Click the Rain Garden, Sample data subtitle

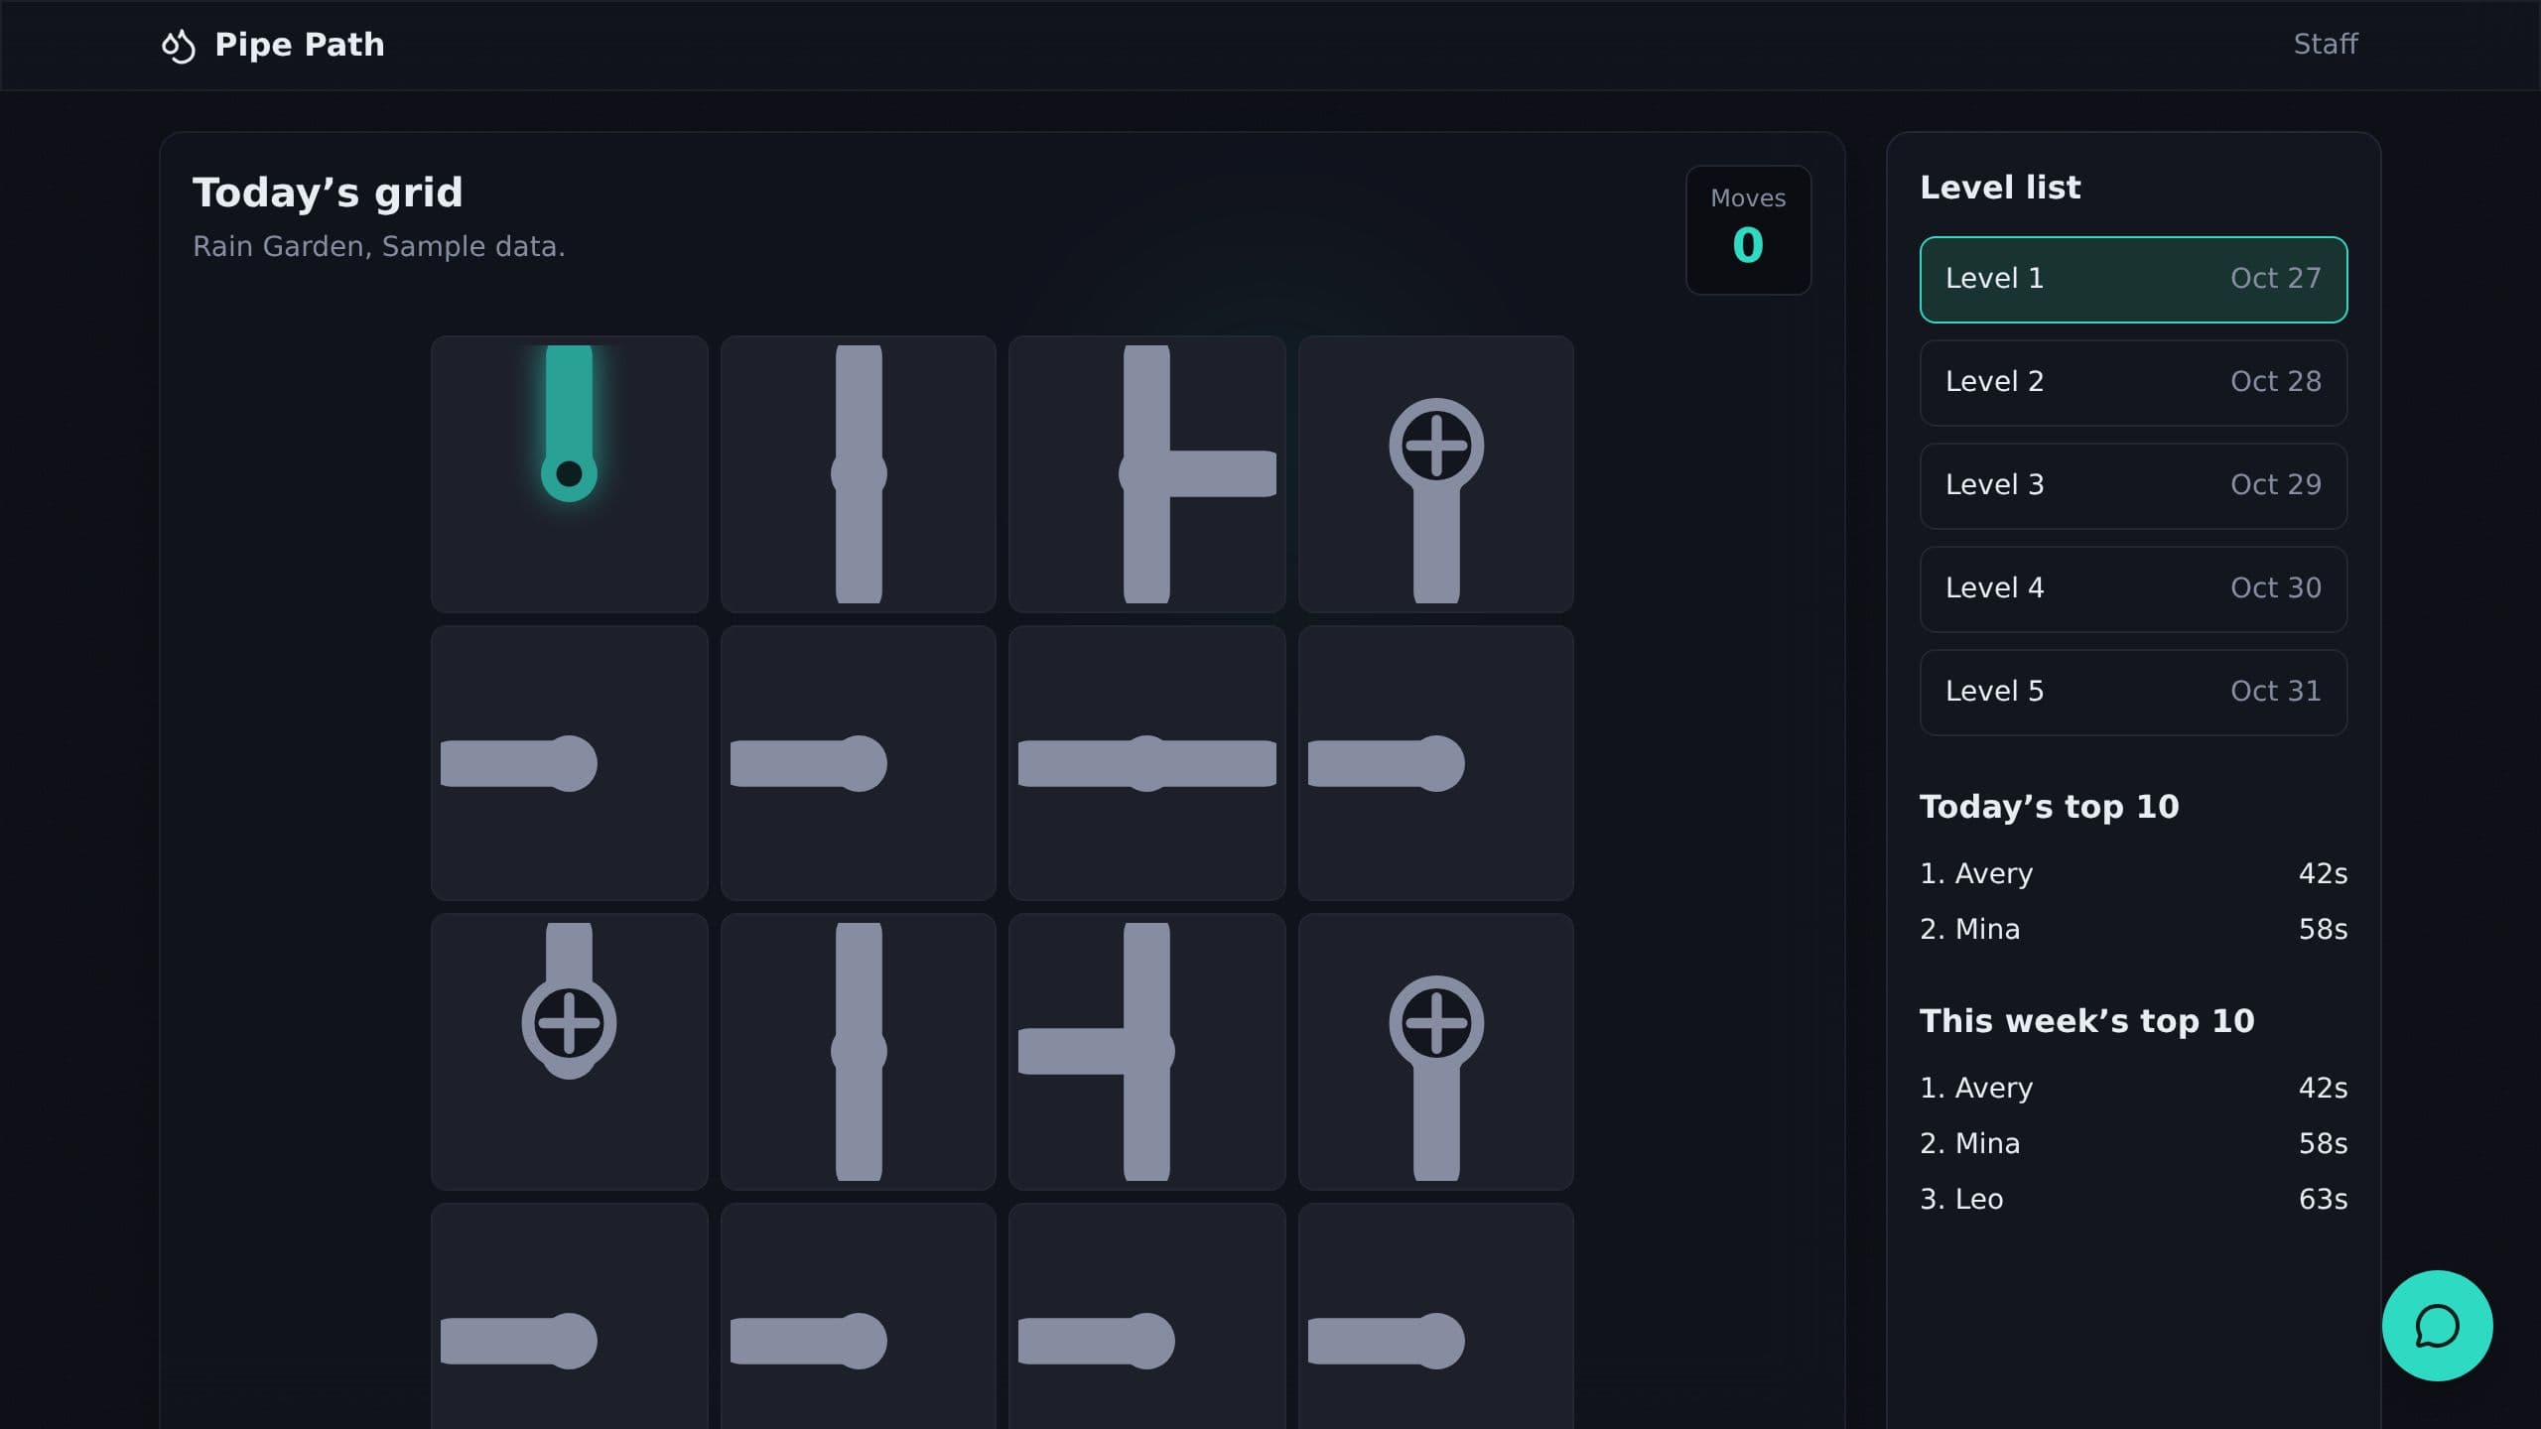378,246
